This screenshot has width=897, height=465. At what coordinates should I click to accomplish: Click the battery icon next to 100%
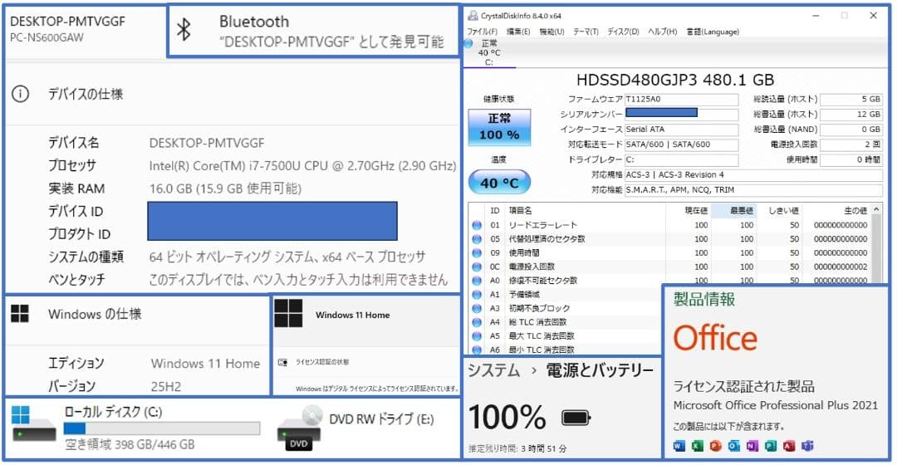tap(576, 418)
